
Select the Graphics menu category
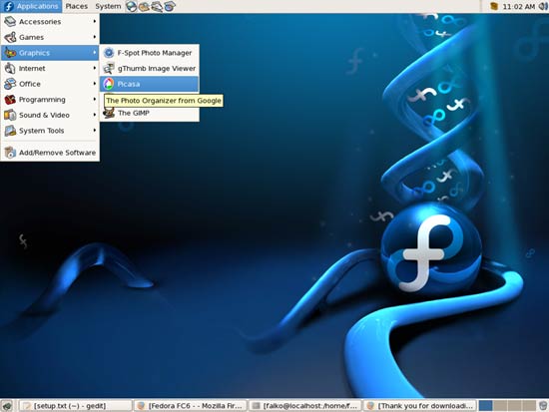[x=50, y=53]
